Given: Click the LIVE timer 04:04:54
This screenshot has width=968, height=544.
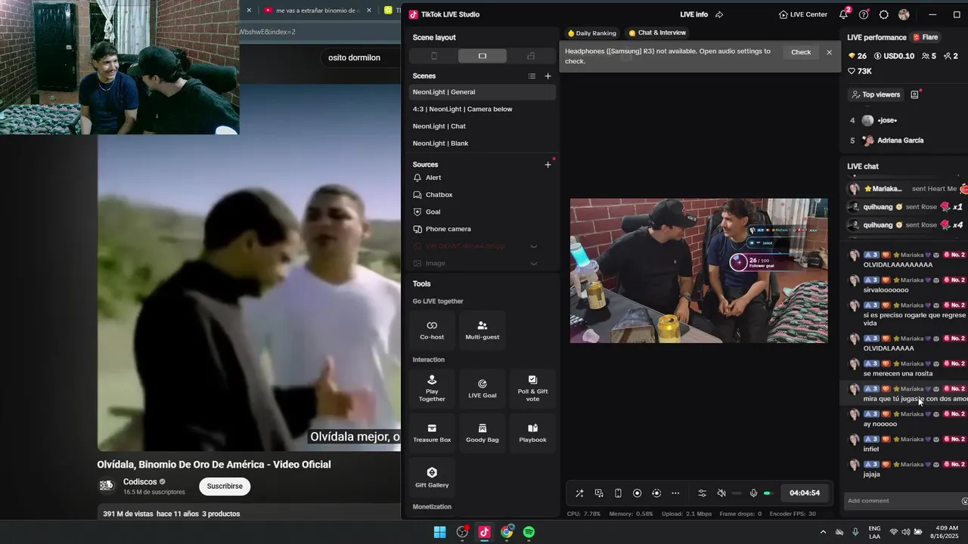Looking at the screenshot, I should pyautogui.click(x=805, y=493).
